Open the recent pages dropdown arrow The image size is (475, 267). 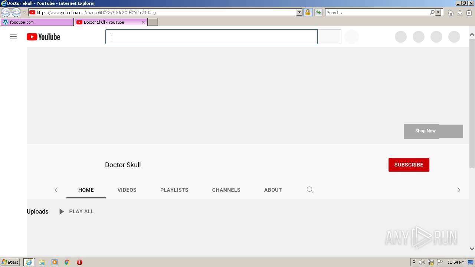(x=24, y=12)
